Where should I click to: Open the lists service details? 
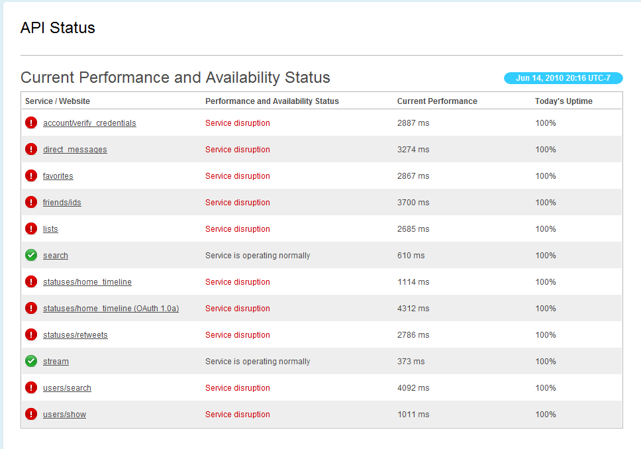[x=50, y=229]
